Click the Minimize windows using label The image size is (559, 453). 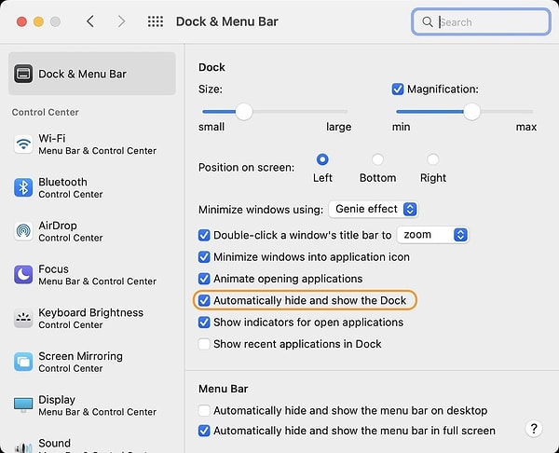coord(261,210)
